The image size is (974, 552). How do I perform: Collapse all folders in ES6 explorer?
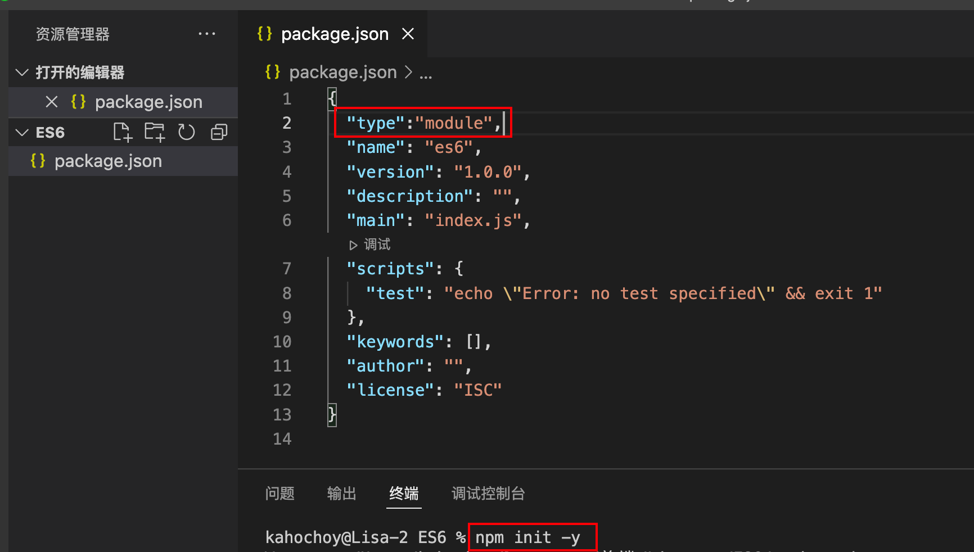219,132
